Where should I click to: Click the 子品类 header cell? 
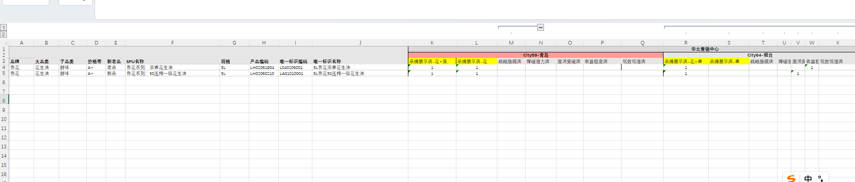[72, 61]
